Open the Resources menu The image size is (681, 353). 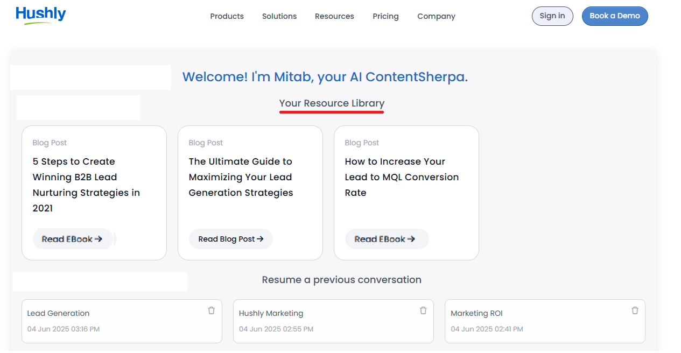pos(334,16)
